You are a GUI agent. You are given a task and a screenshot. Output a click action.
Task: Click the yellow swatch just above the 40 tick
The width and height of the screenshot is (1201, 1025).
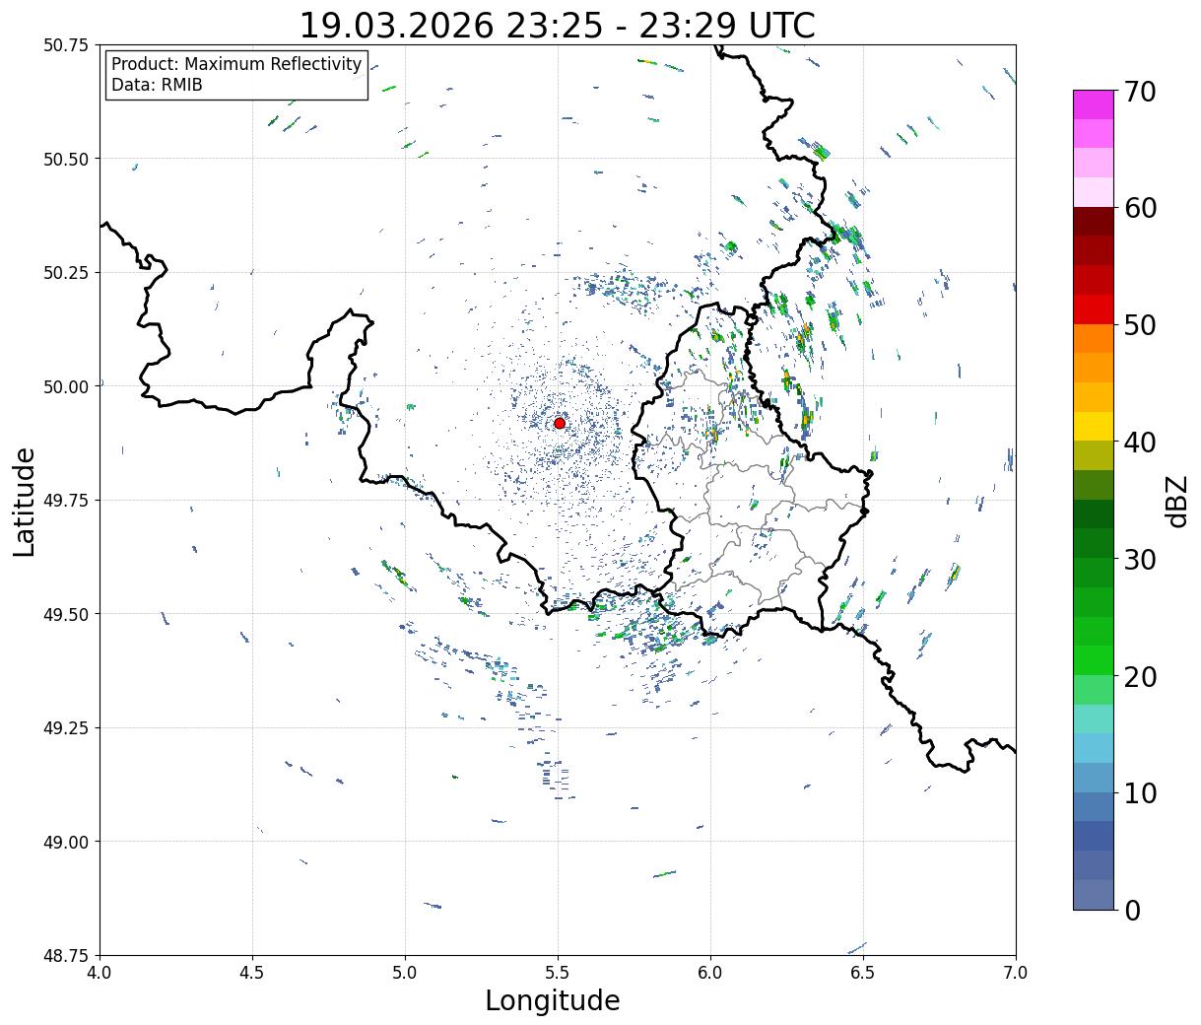(1094, 427)
